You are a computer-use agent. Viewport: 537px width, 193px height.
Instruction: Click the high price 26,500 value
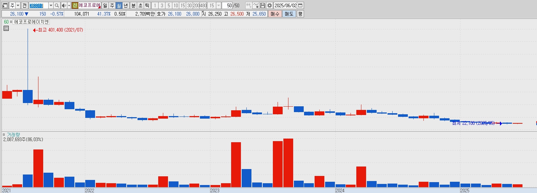tap(237, 14)
